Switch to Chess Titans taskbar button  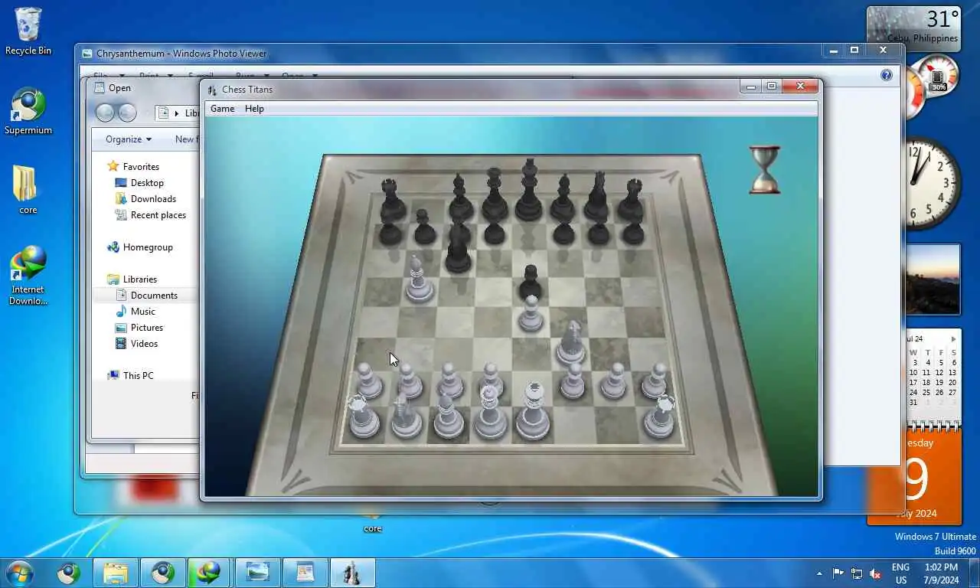(x=352, y=573)
